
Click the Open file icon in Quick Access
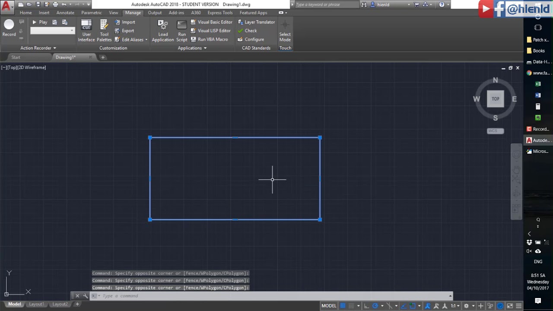pyautogui.click(x=29, y=4)
